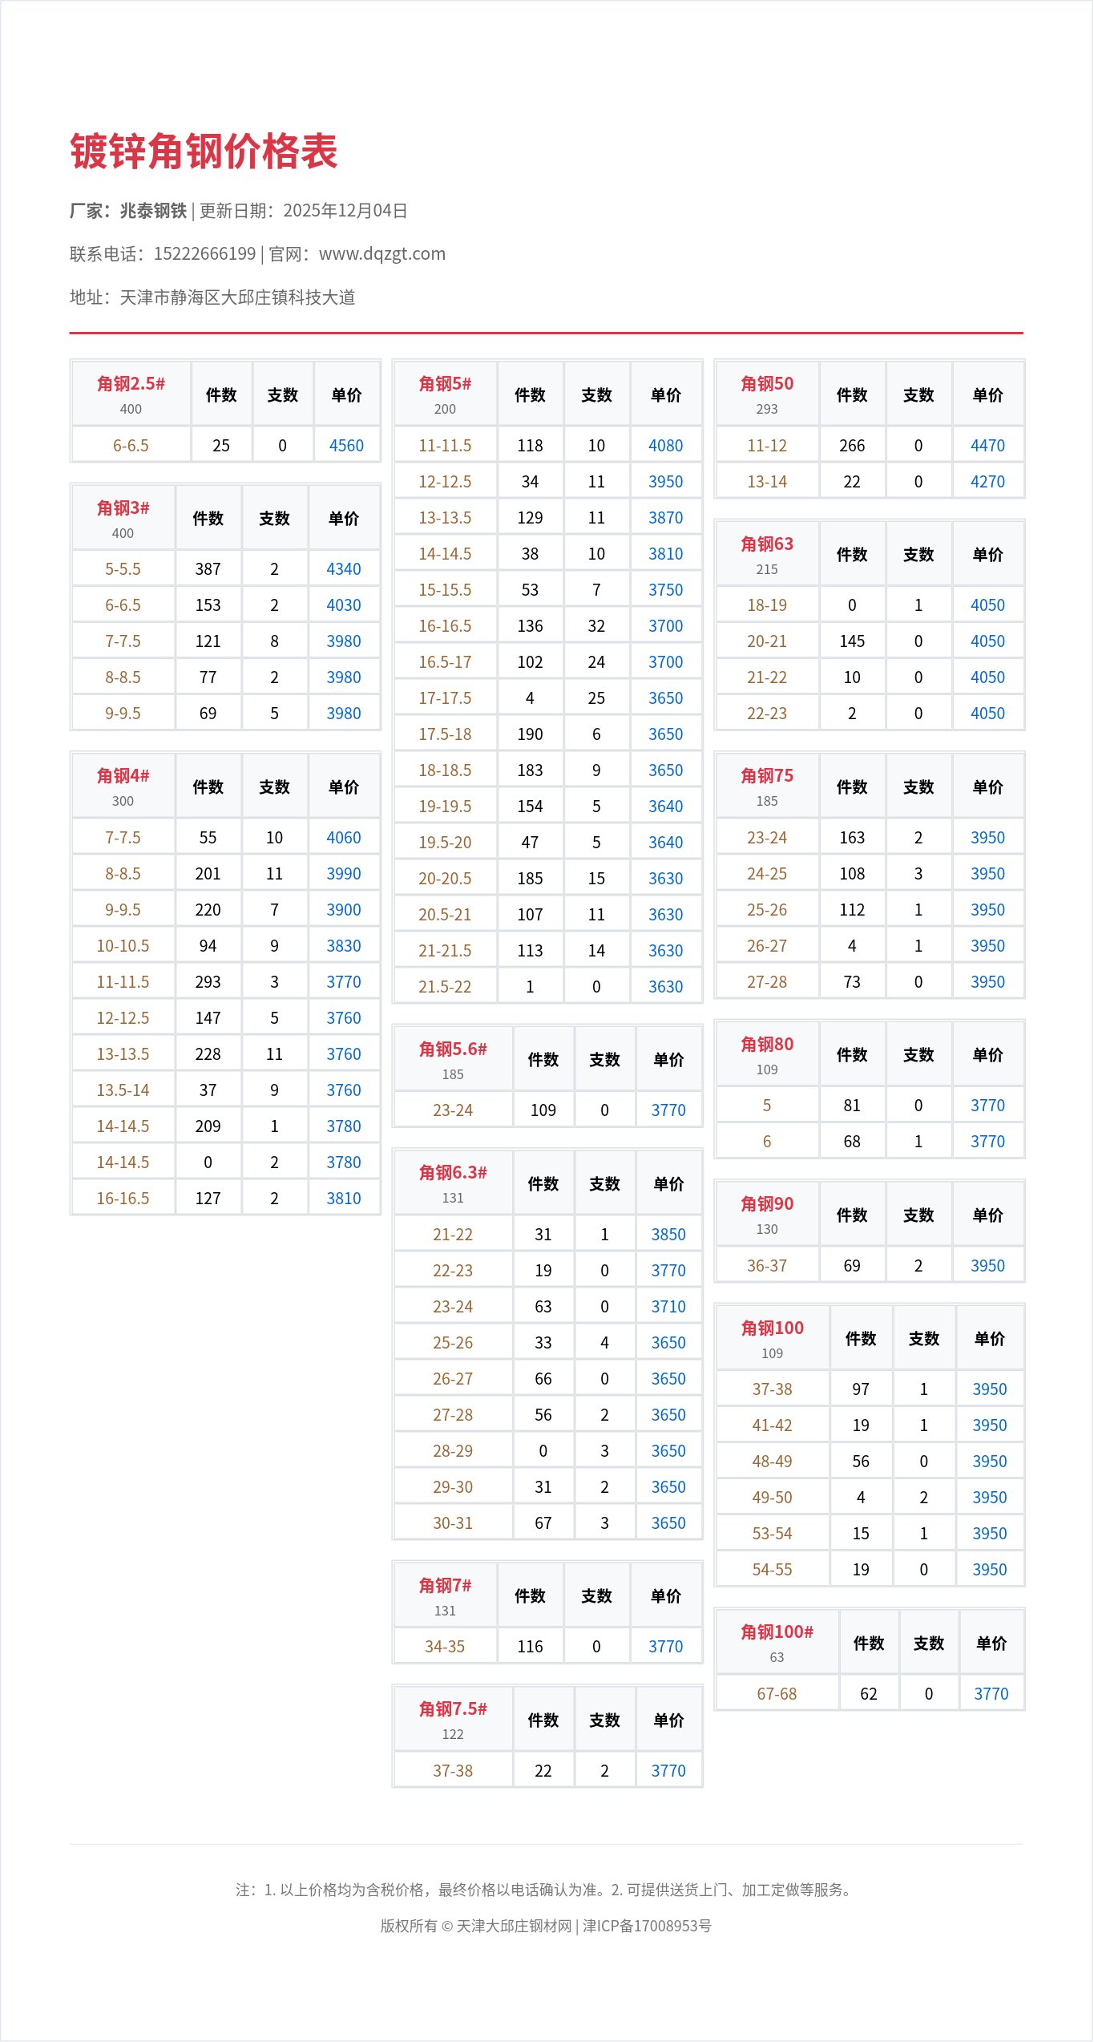Screen dimensions: 1094x2042
Task: Open 3850 price in 角钢6.3# 21-22 row
Action: pos(668,1235)
